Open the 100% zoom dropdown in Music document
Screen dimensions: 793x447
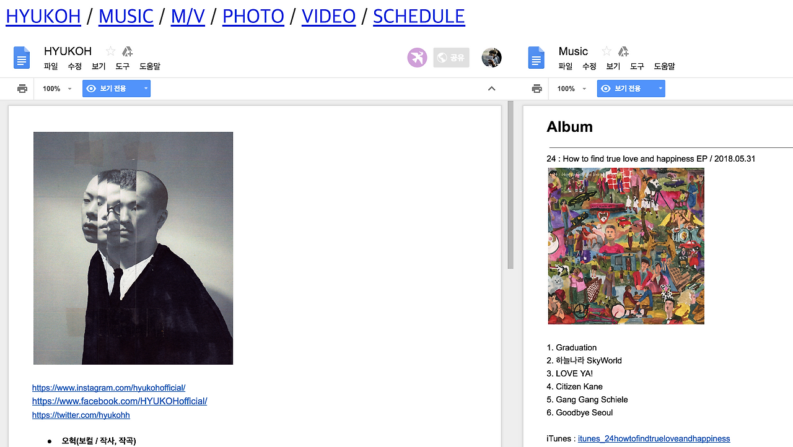tap(572, 89)
